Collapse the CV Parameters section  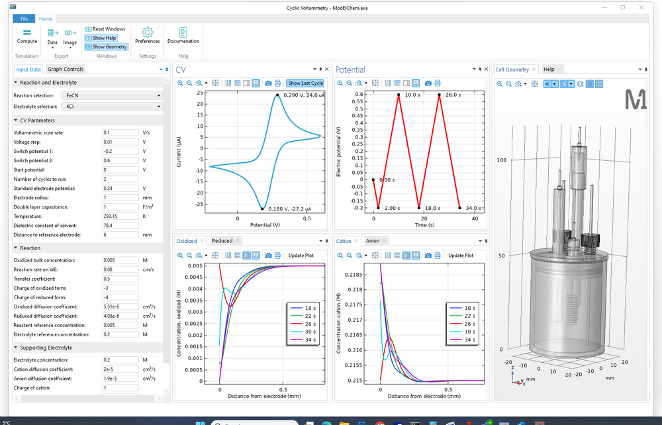point(15,120)
